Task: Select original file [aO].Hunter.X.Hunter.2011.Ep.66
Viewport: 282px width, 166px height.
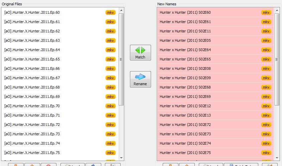Action: (60, 68)
